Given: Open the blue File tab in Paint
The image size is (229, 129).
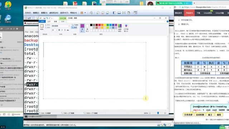Looking at the screenshot, I should point(42,21).
